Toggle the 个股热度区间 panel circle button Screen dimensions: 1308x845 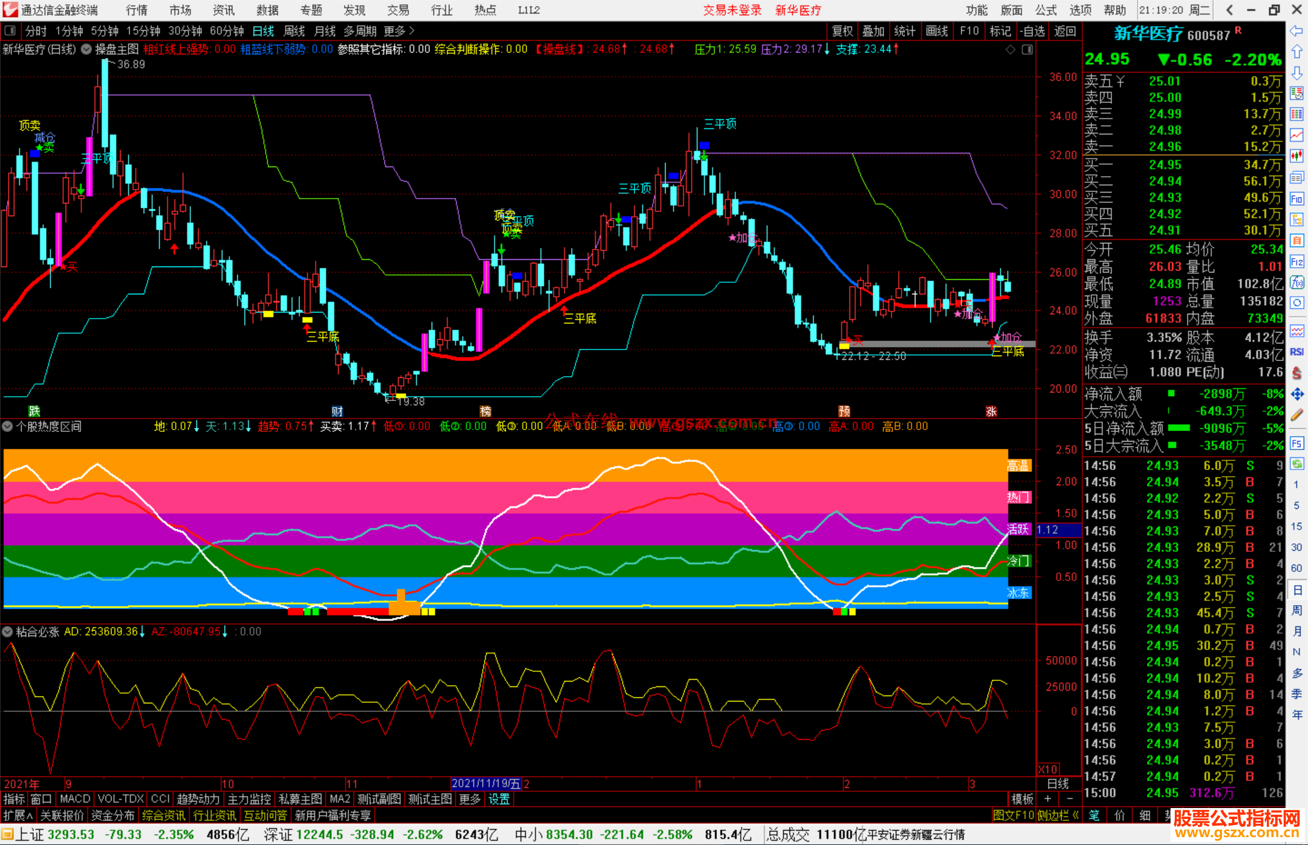[7, 426]
